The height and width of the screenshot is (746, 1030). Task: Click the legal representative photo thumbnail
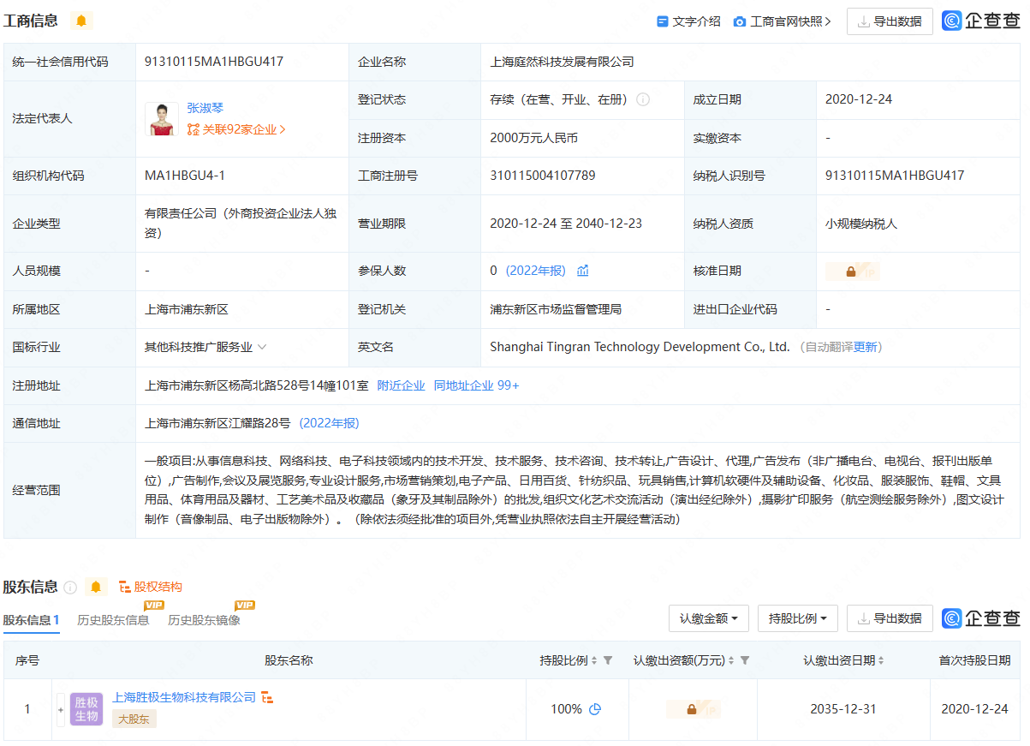click(163, 119)
